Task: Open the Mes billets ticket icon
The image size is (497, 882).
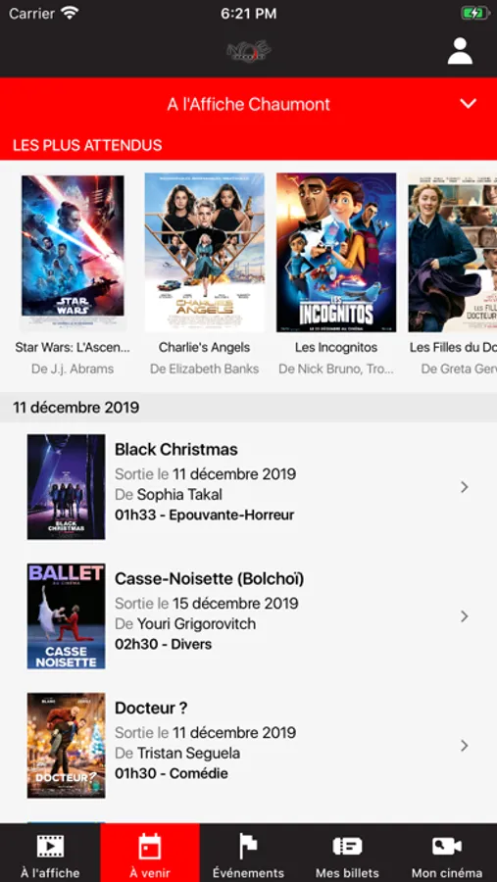Action: 347,846
